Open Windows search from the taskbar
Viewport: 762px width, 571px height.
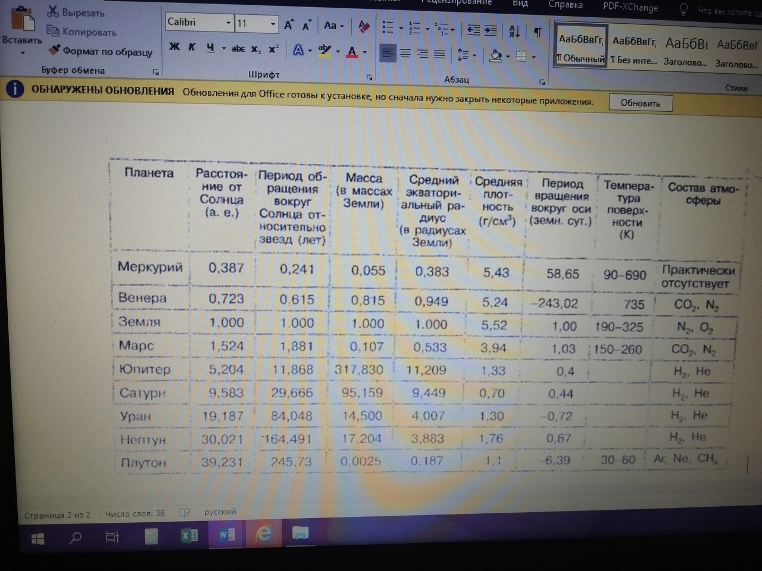76,538
